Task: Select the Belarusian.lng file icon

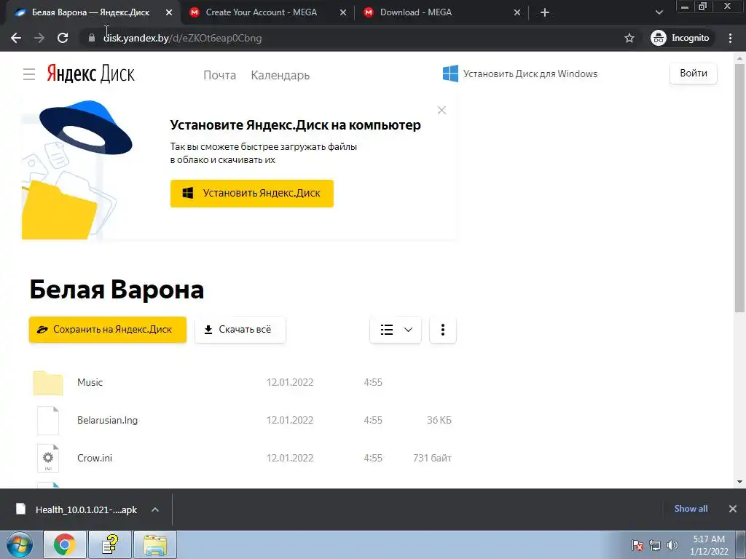Action: [48, 421]
